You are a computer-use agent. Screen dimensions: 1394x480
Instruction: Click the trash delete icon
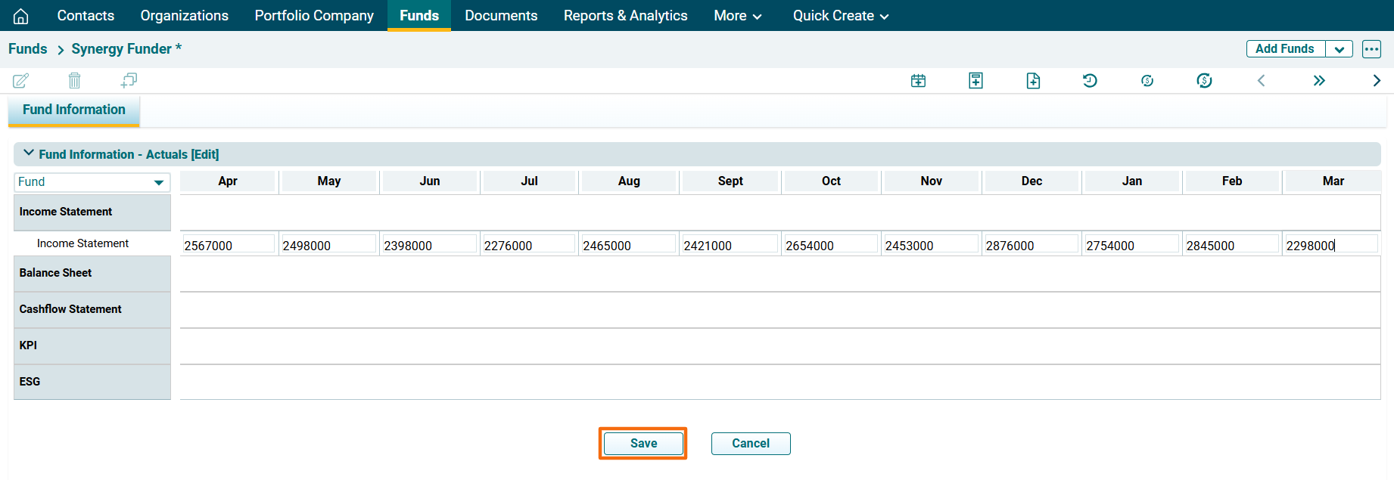click(x=74, y=80)
